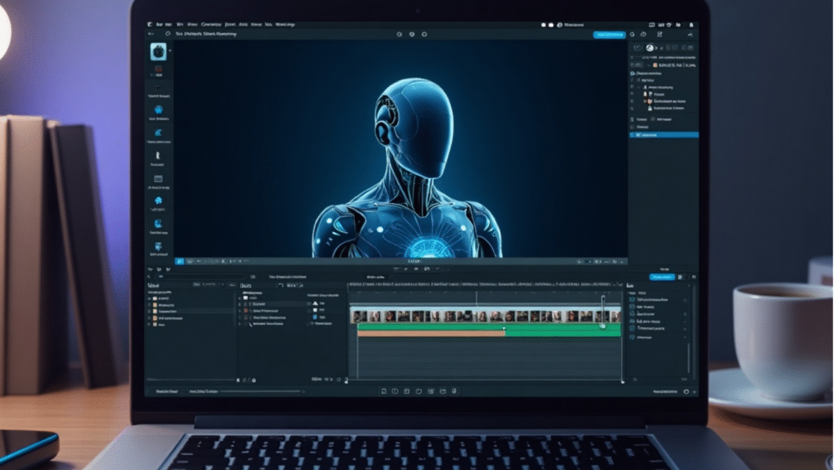Expand the first track row in middle tracks panel
Image resolution: width=836 pixels, height=470 pixels.
(x=241, y=297)
